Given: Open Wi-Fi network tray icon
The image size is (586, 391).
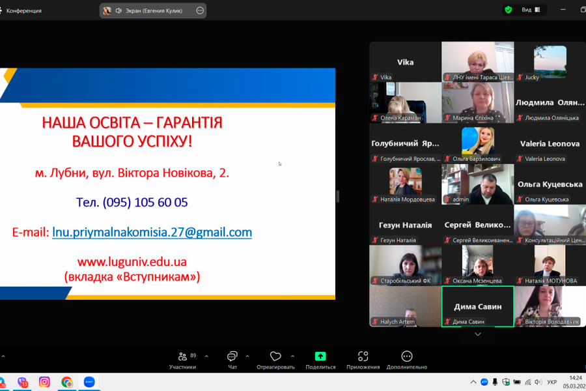Looking at the screenshot, I should pos(527,382).
